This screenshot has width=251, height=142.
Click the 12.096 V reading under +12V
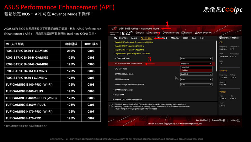[x=223, y=99]
